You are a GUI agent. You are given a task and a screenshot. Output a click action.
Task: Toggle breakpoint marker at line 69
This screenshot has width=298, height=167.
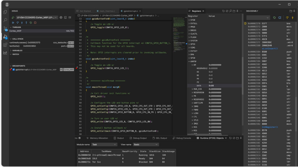[x=77, y=68]
